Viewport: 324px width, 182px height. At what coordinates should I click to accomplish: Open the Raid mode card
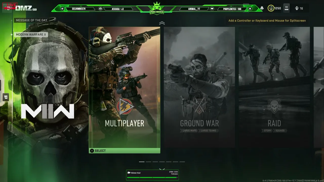tap(274, 87)
